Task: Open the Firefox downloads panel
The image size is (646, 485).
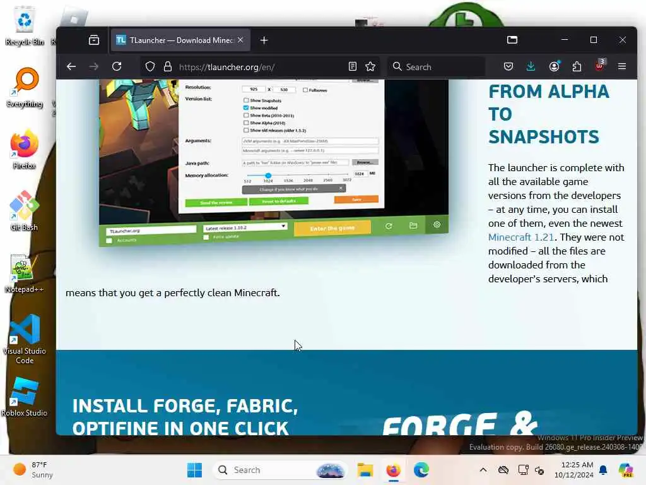Action: pyautogui.click(x=531, y=66)
